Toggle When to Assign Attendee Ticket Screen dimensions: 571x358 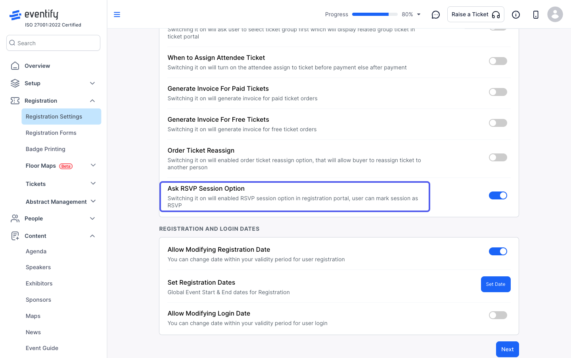tap(498, 61)
